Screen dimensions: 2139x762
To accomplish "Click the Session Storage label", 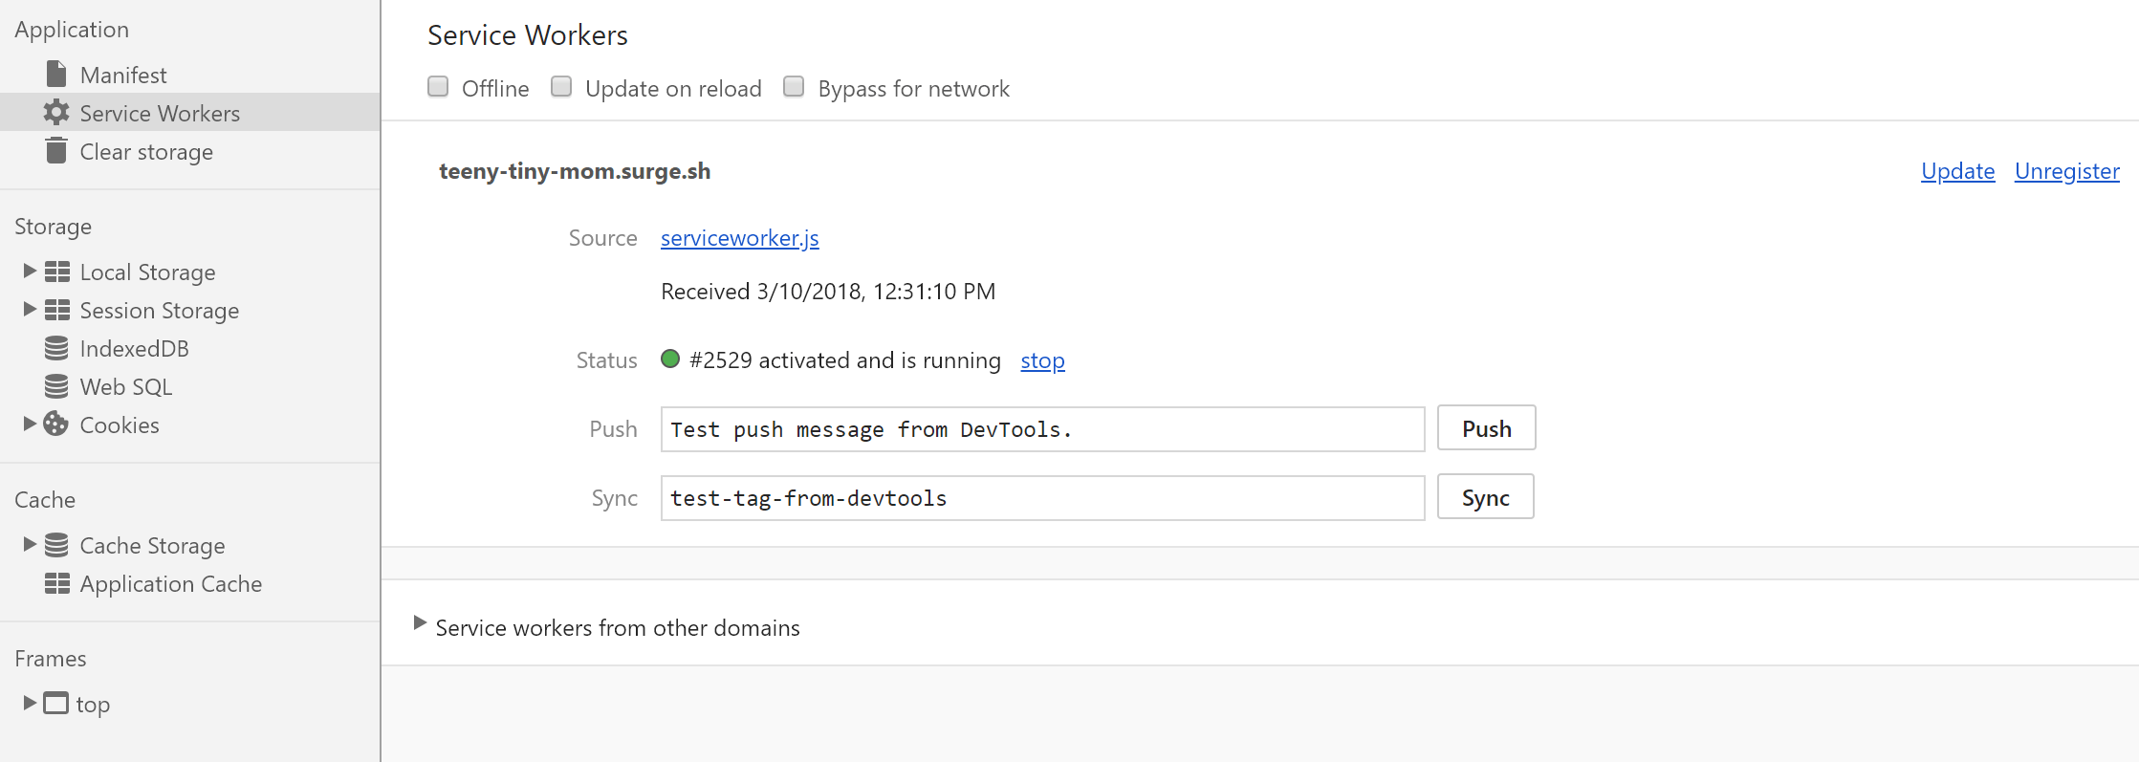I will click(160, 311).
